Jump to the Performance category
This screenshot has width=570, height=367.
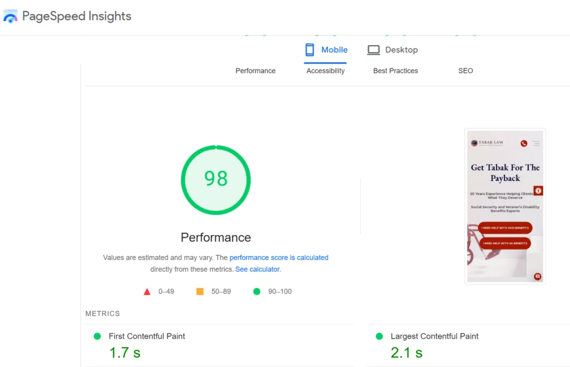pyautogui.click(x=255, y=71)
